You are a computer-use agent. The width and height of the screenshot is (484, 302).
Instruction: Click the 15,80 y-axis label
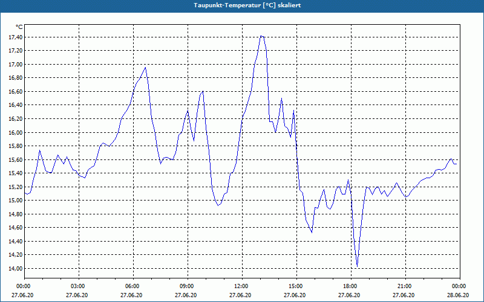tap(16, 146)
